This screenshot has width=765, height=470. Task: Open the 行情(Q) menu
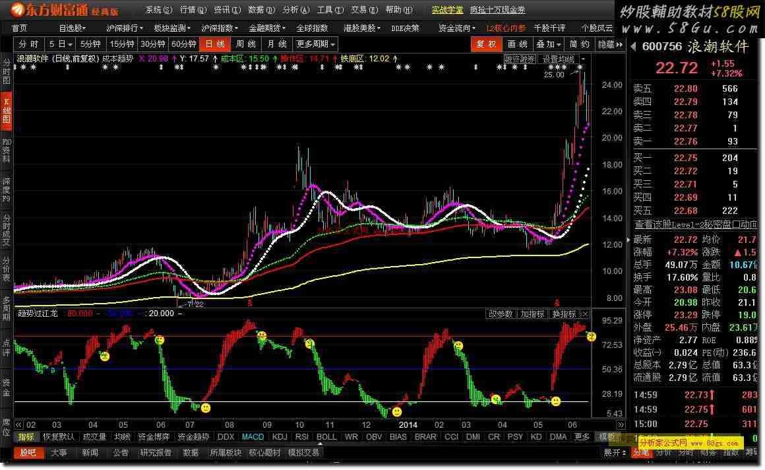pos(193,10)
